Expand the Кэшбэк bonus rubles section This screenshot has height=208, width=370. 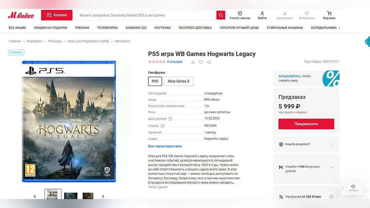(331, 168)
